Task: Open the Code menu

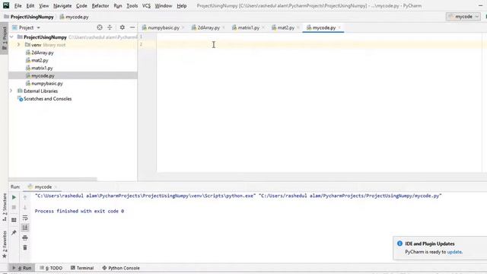Action: (81, 5)
